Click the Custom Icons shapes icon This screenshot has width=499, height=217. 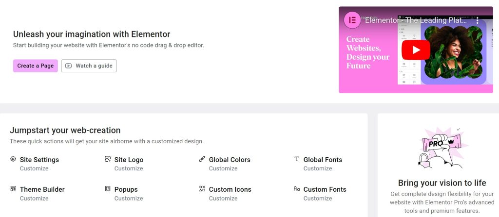[x=202, y=189]
